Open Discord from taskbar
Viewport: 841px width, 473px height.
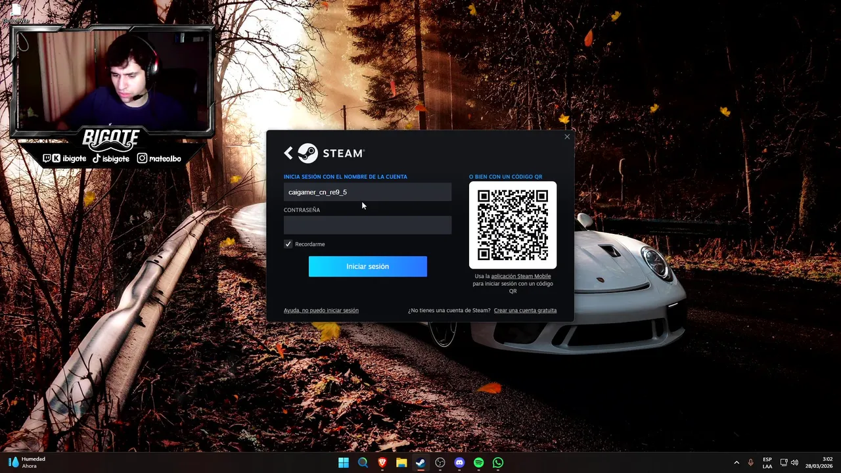pos(459,462)
